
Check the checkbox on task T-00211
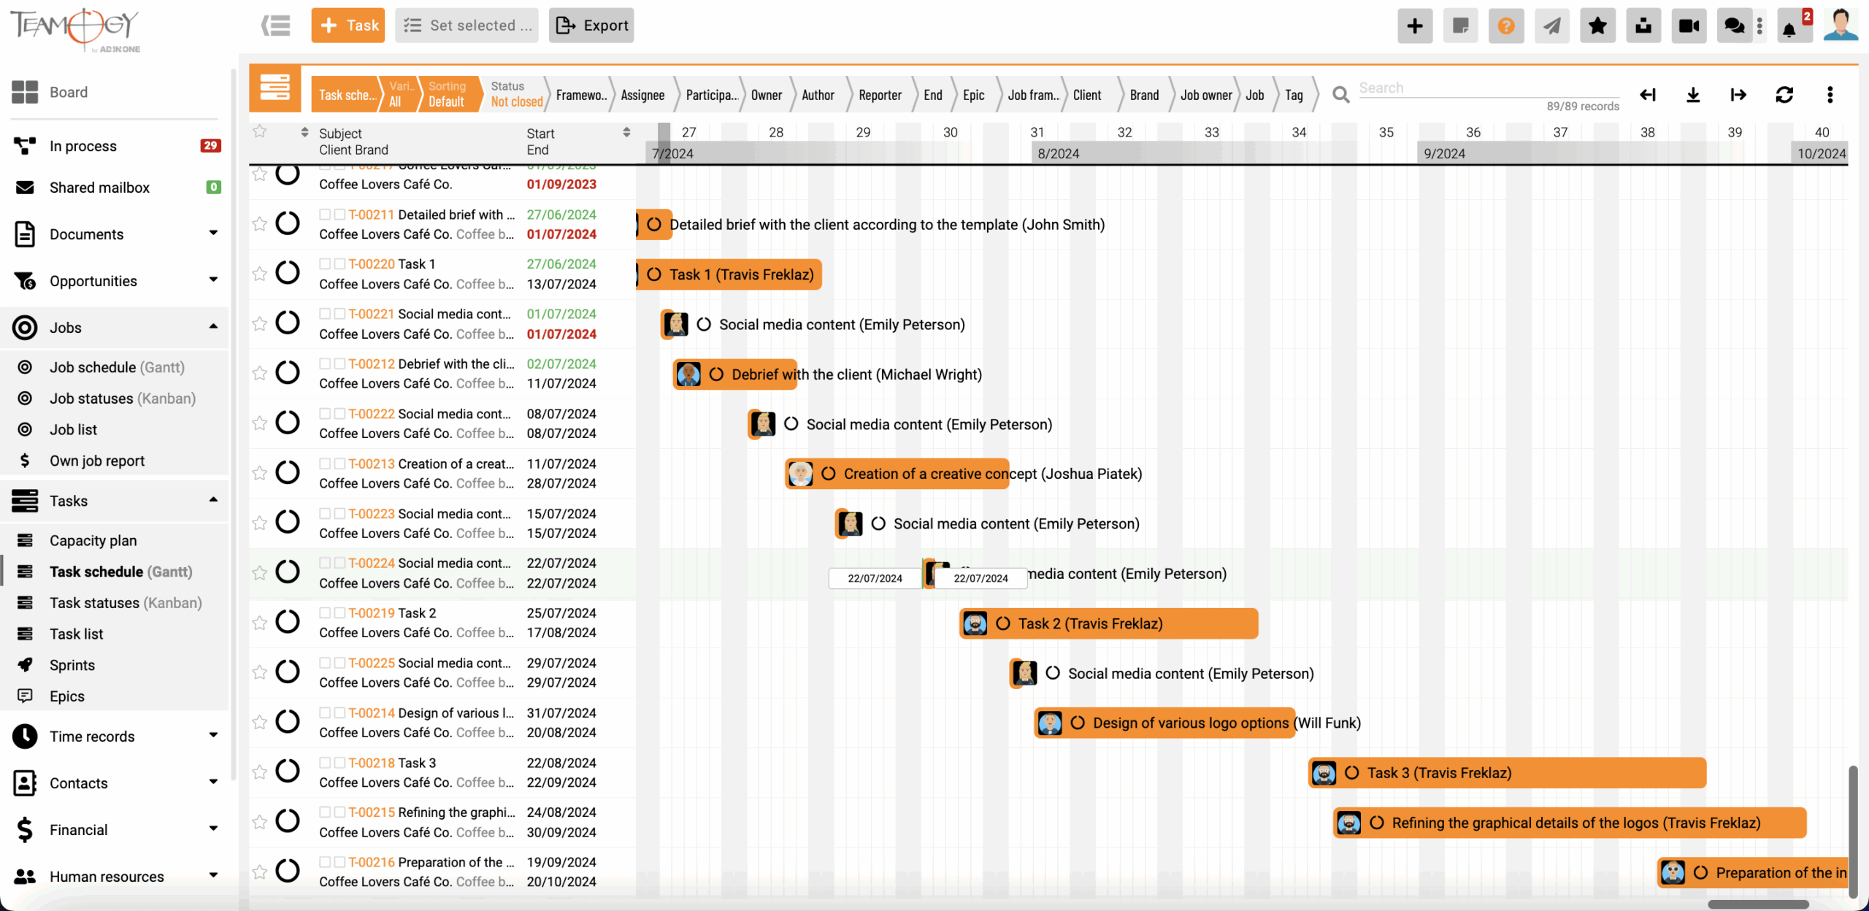pyautogui.click(x=326, y=213)
